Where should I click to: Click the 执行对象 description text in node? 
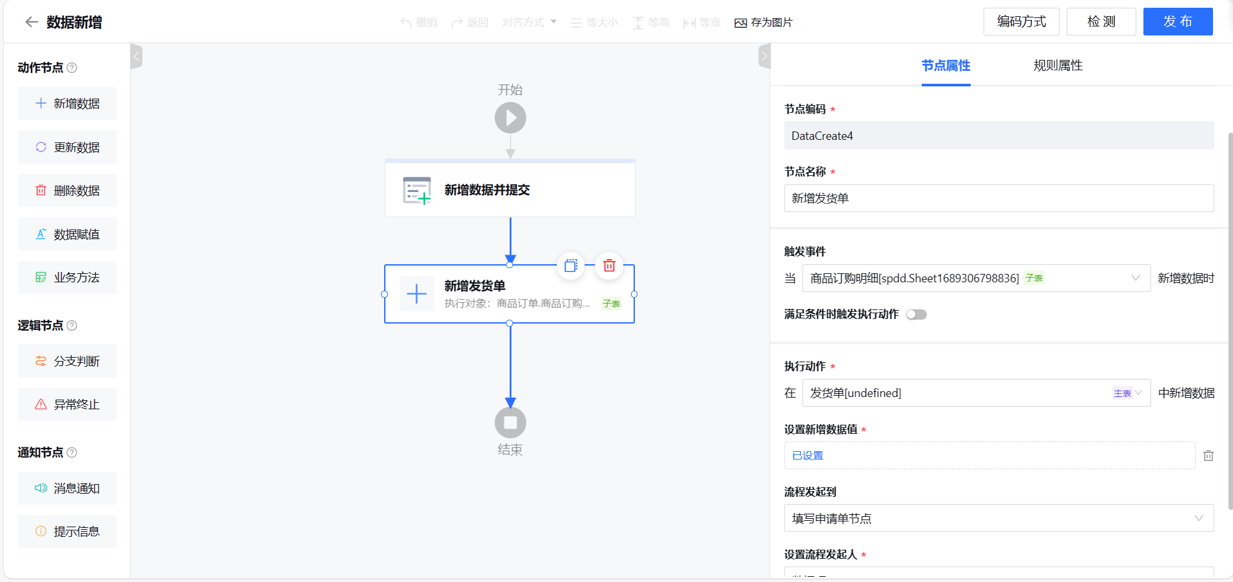[x=517, y=303]
